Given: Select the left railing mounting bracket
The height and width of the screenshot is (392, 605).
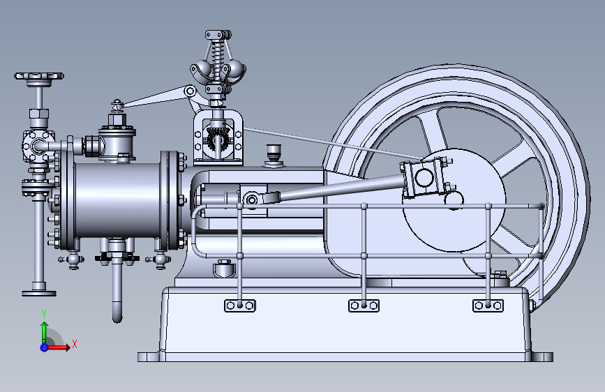Looking at the screenshot, I should coord(239,306).
